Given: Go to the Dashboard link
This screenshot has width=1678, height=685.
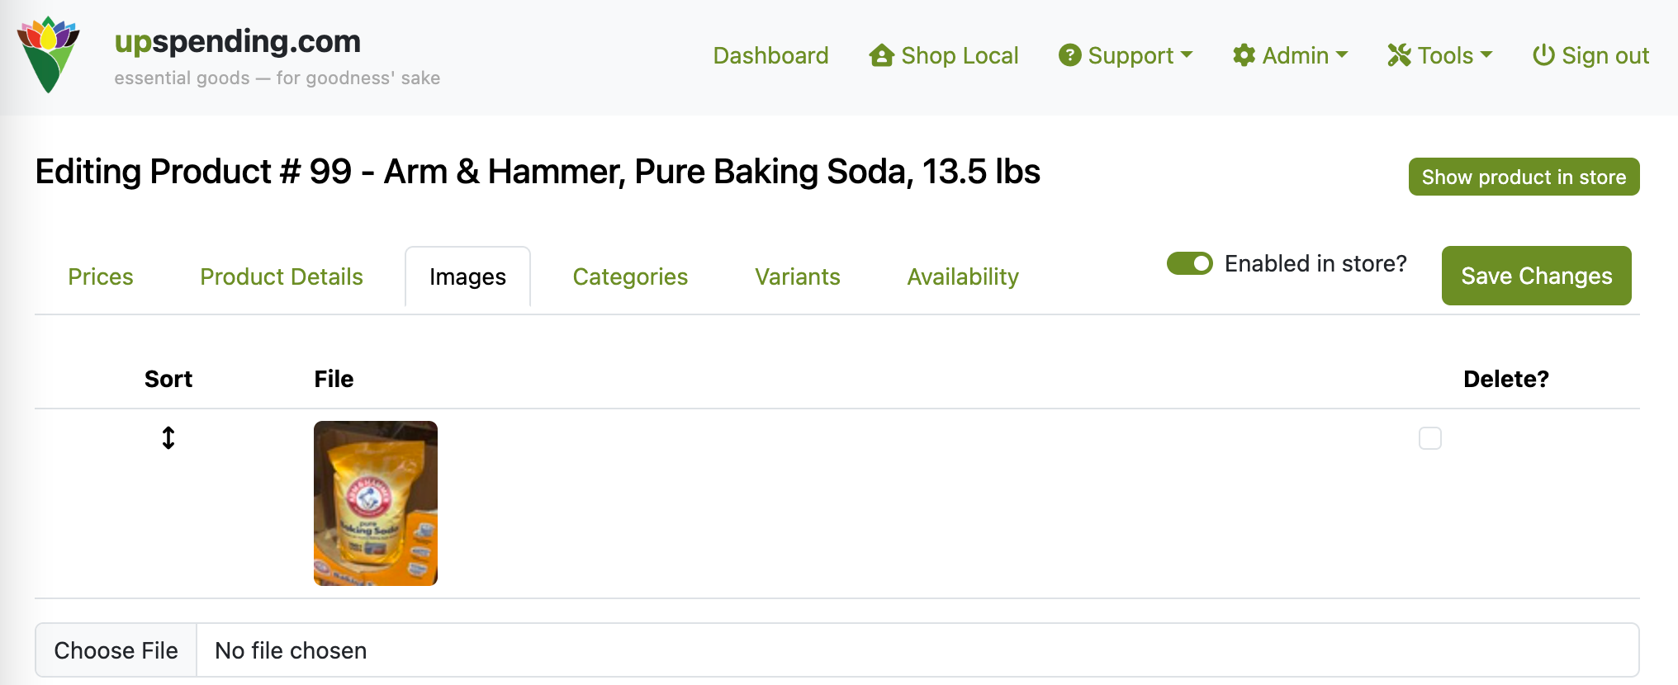Looking at the screenshot, I should tap(770, 55).
